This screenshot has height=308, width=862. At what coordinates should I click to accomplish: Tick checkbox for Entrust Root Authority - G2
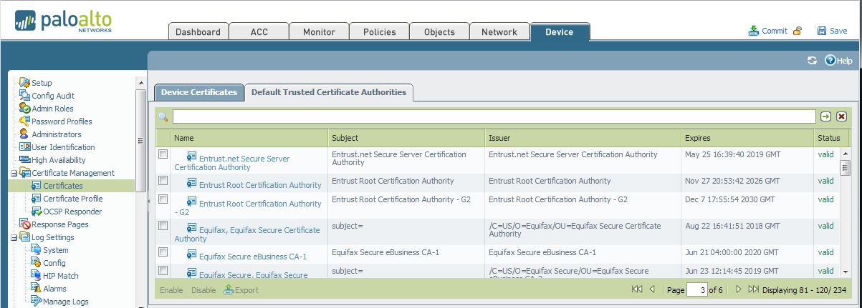163,199
